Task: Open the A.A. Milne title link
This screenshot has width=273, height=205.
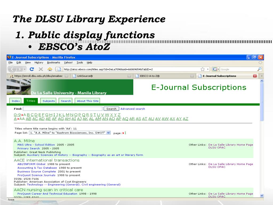Action: coord(24,141)
